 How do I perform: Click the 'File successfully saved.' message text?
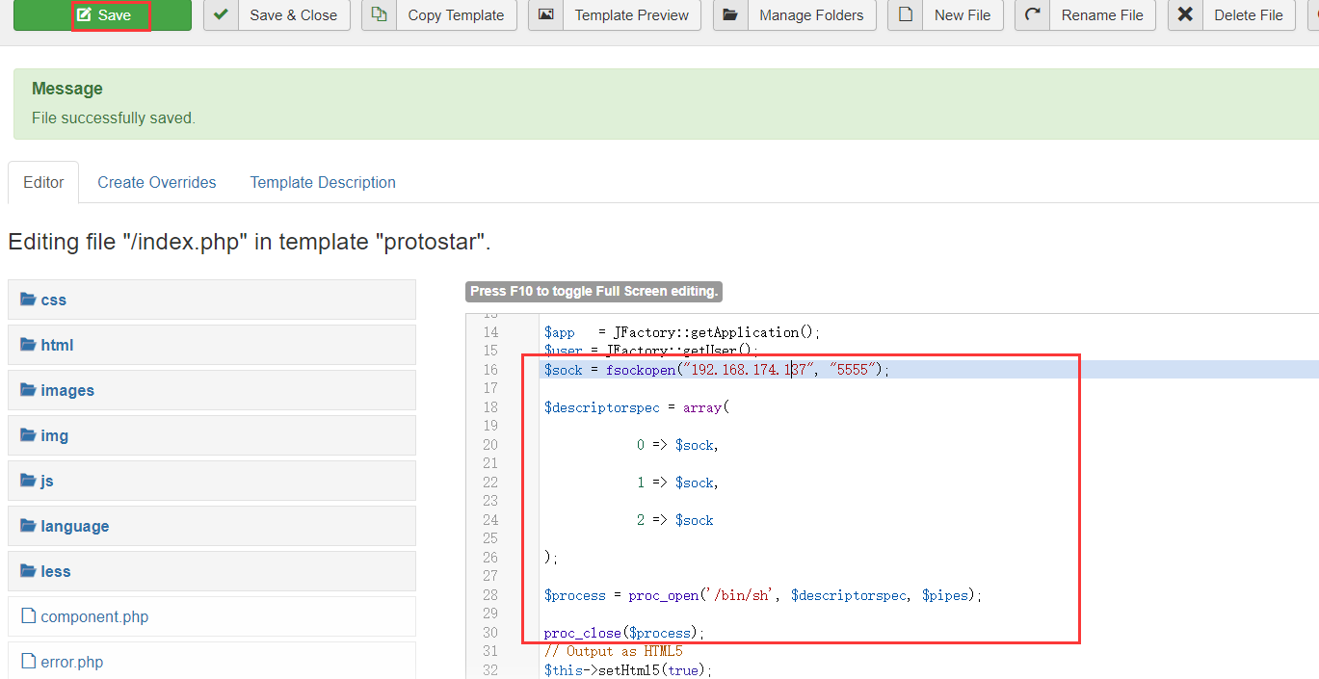pos(114,118)
